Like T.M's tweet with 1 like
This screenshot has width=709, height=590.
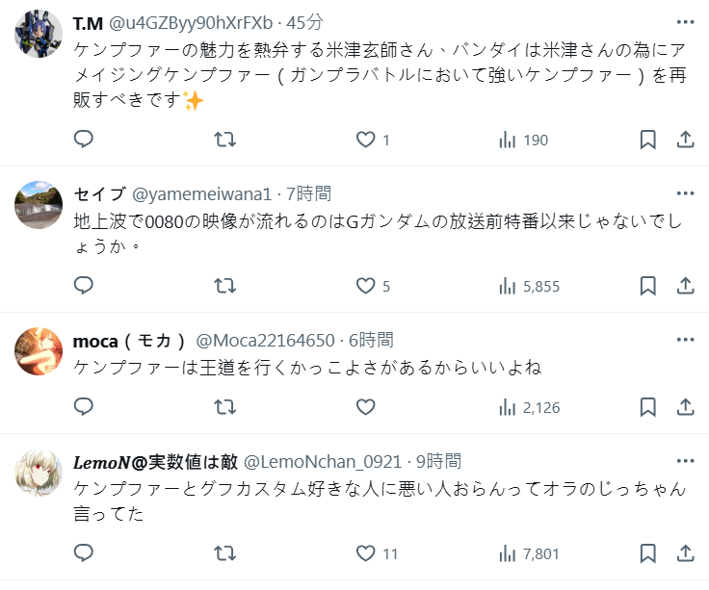point(365,140)
